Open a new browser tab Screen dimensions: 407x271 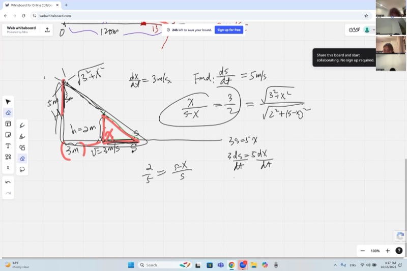[x=66, y=5]
